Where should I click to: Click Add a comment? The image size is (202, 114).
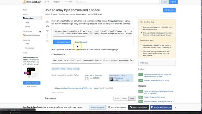tap(58, 92)
